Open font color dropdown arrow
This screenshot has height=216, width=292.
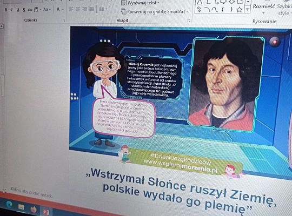point(63,10)
